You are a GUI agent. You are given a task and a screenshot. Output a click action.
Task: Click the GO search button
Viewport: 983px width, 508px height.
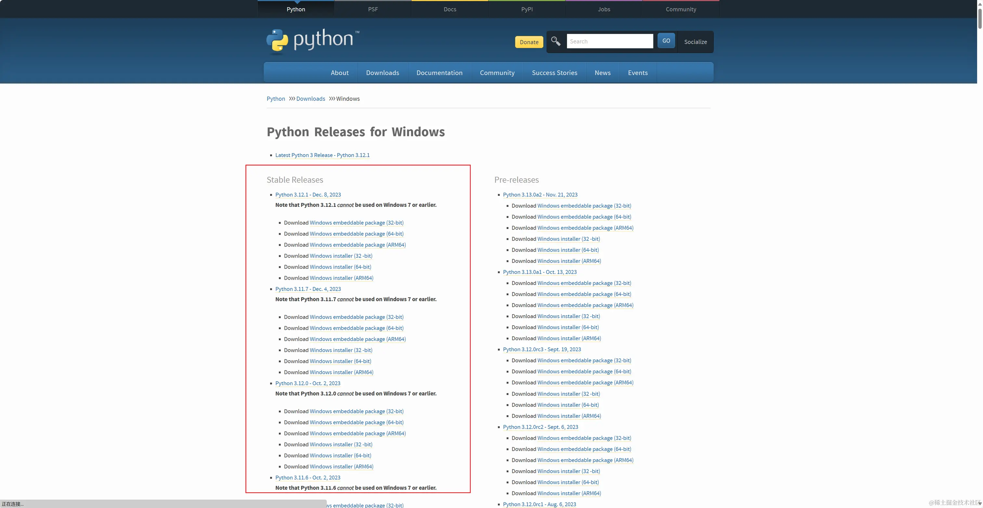tap(666, 41)
